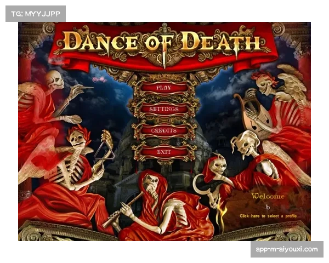Click the skull of top-left skeleton
329x263 pixels.
tap(54, 79)
